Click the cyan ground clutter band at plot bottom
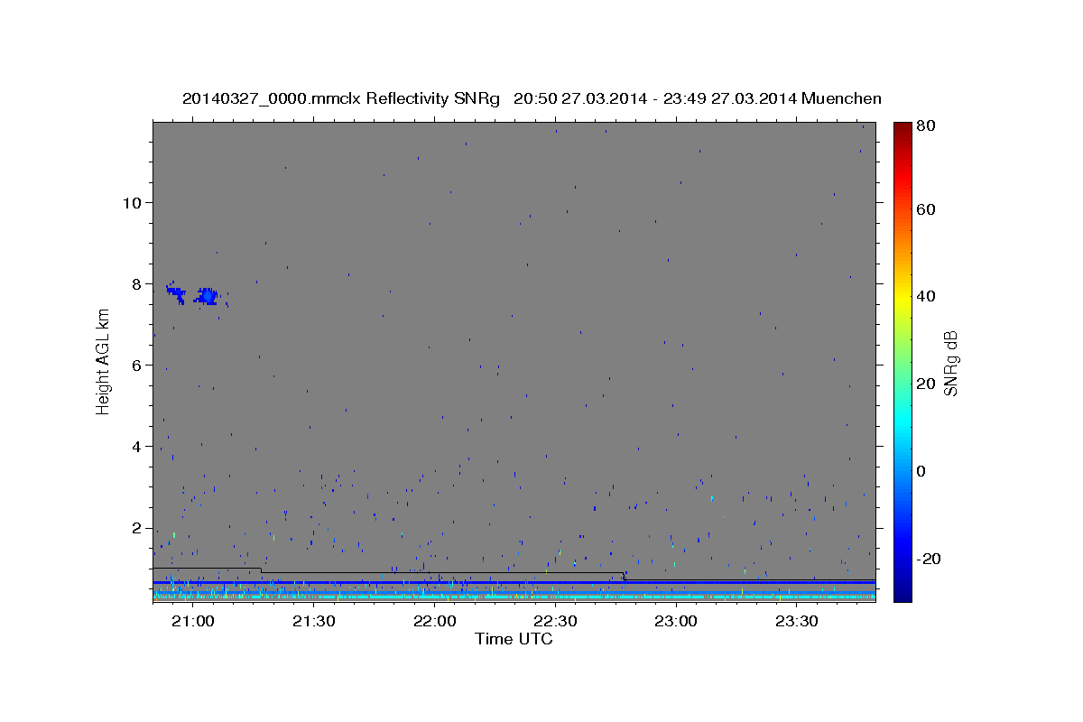The width and height of the screenshot is (1083, 722). pos(514,597)
